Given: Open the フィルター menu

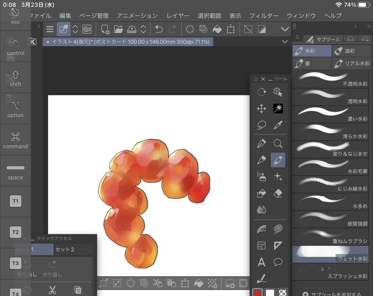Looking at the screenshot, I should click(264, 15).
